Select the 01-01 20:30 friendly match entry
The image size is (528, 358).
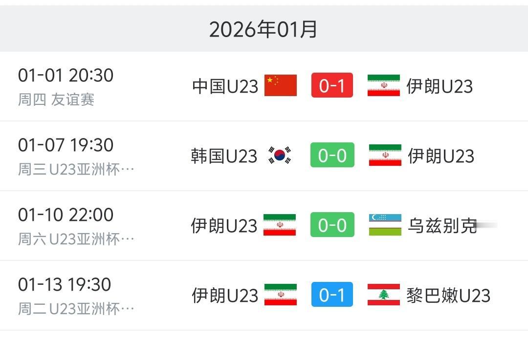click(x=66, y=75)
